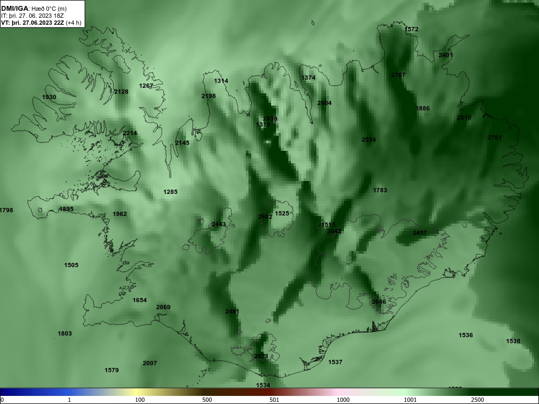
Task: Click the yellow segment of the color bar
Action: pos(137,392)
